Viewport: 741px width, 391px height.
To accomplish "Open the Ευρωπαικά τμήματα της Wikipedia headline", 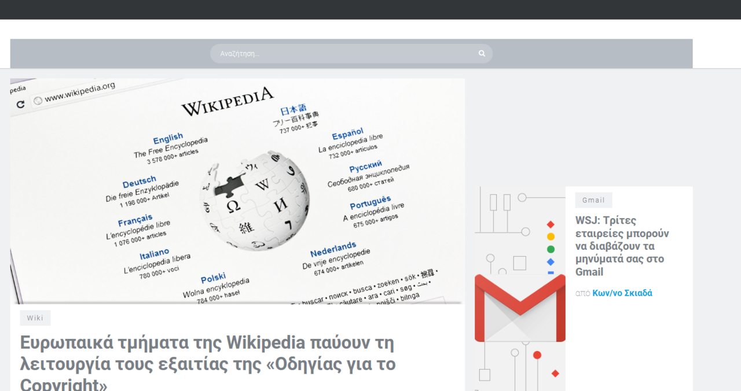I will (x=208, y=364).
